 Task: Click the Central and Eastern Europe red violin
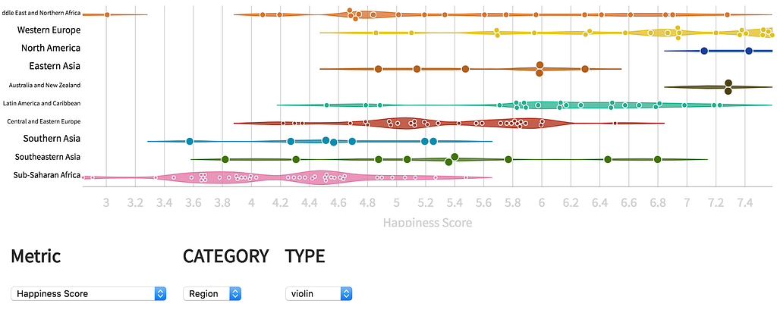coord(449,123)
